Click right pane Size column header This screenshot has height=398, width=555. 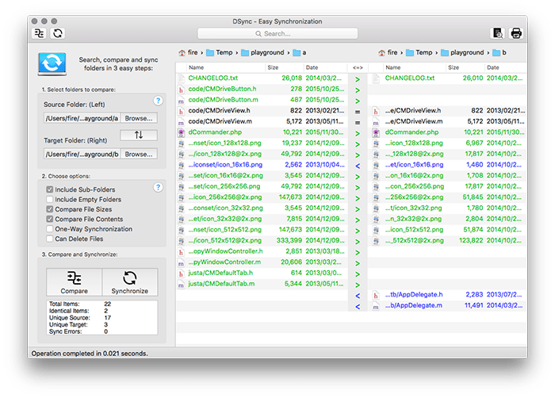click(x=465, y=67)
